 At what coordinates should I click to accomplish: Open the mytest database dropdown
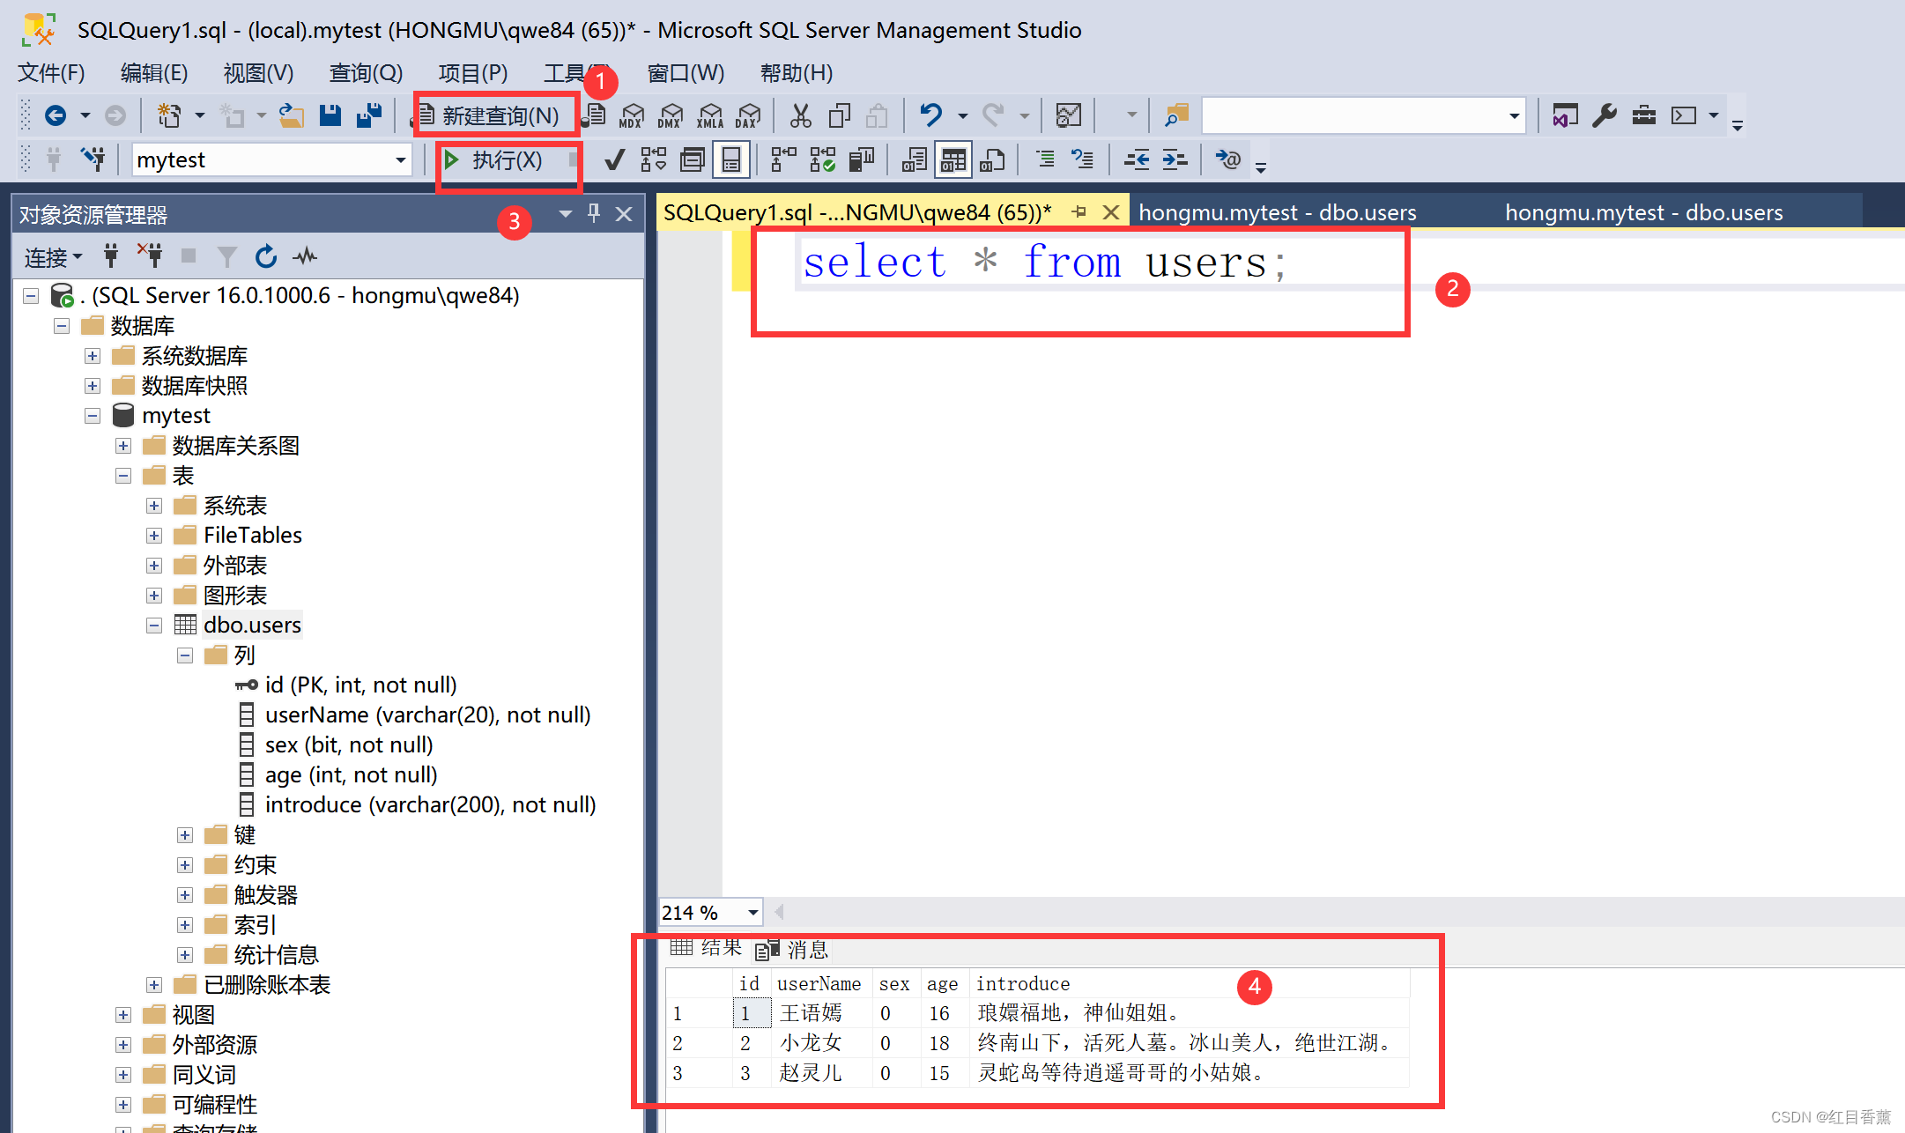401,159
